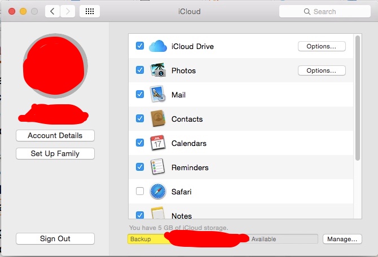The image size is (378, 257).
Task: Click the Calendars label
Action: (189, 143)
